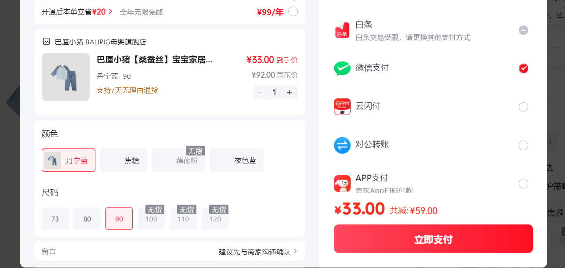565x268 pixels.
Task: Decrease quantity with the minus button
Action: (x=260, y=92)
